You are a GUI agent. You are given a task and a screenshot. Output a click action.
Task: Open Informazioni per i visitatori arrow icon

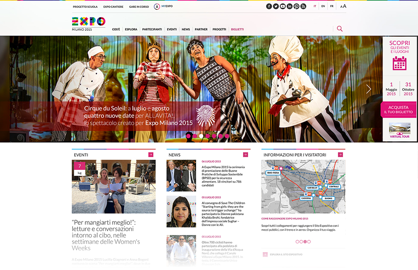click(x=340, y=155)
